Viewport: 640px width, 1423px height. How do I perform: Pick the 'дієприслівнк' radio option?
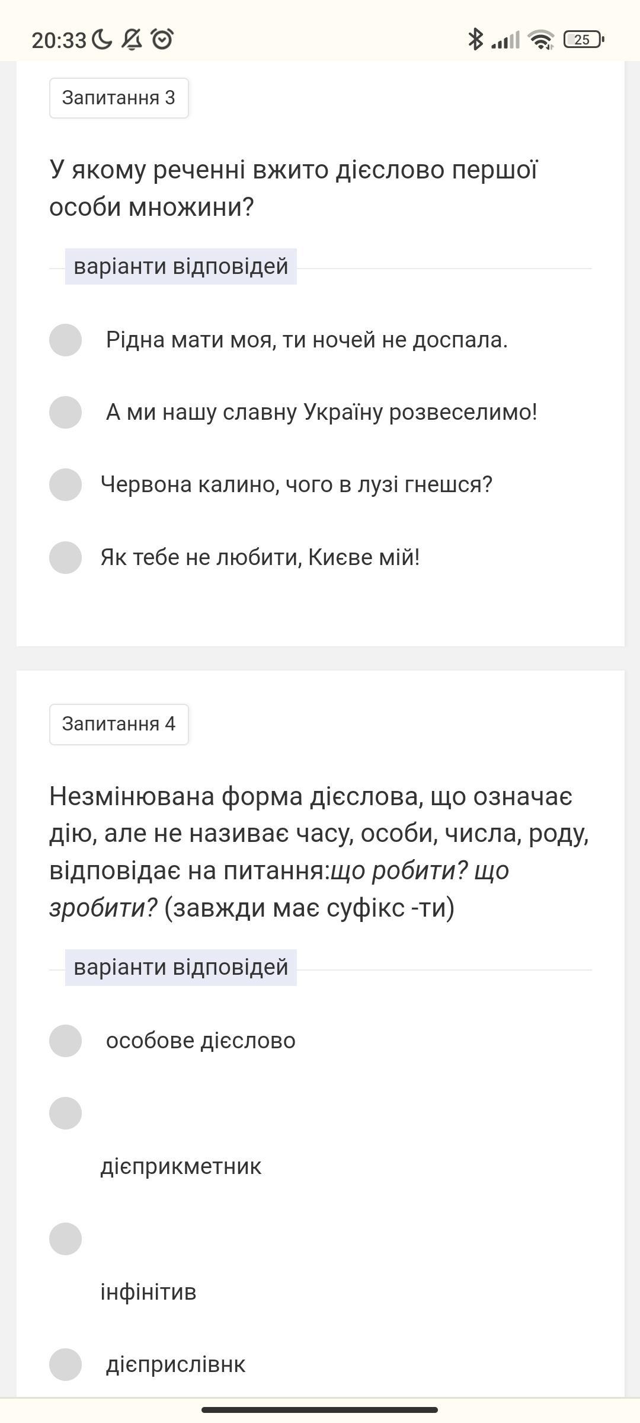[65, 1364]
